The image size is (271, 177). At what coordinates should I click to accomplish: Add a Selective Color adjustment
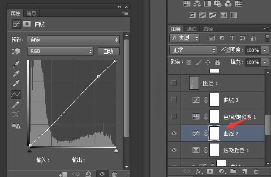point(223,15)
